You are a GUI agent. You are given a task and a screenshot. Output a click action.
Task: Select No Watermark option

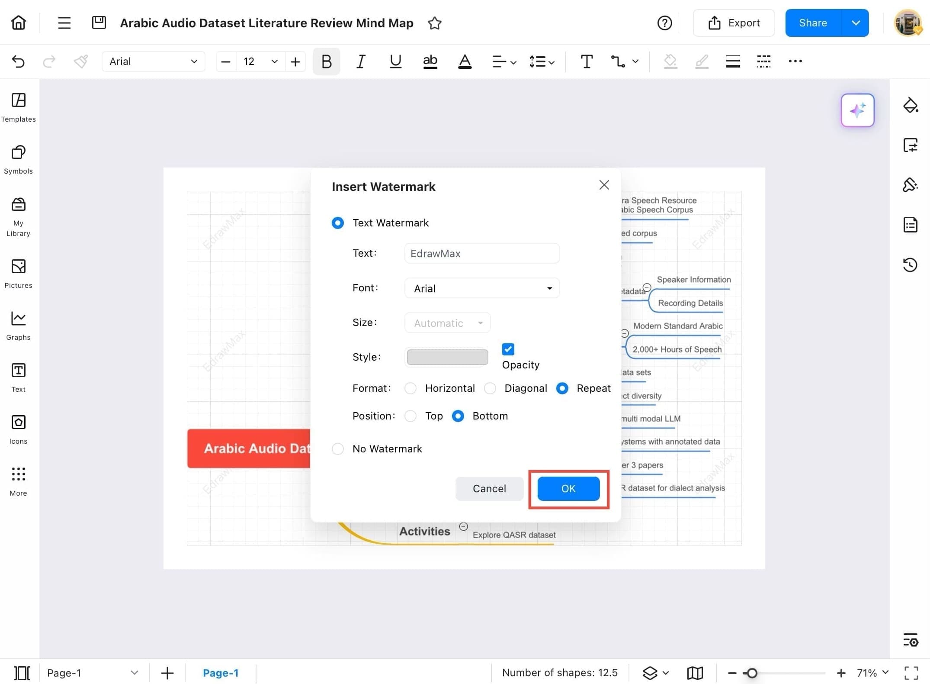pyautogui.click(x=338, y=448)
